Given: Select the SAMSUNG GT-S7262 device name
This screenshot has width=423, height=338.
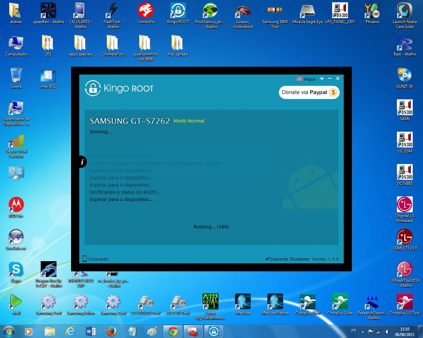Looking at the screenshot, I should (x=130, y=121).
